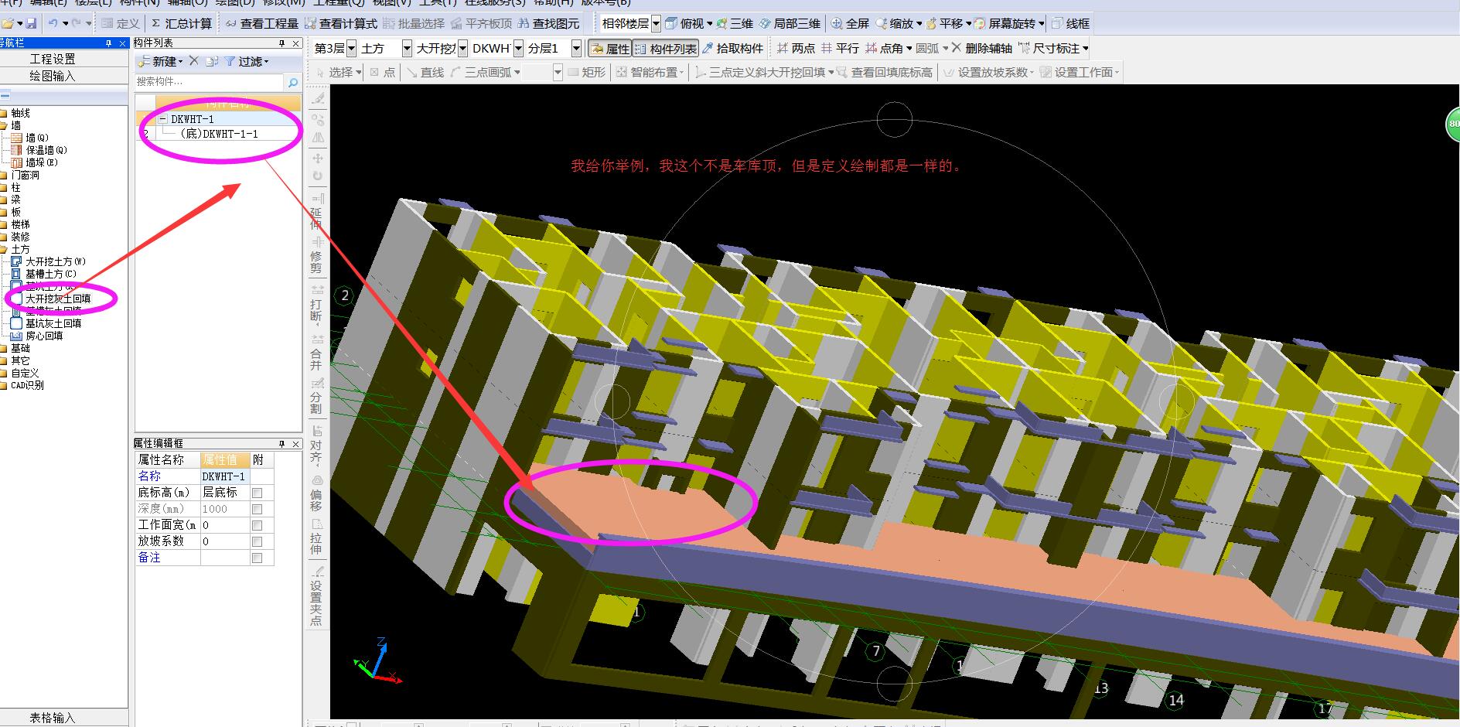
Task: Select 基槽土方(C) in navigation tree
Action: point(51,274)
